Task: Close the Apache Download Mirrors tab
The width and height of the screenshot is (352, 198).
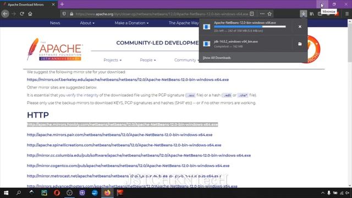Action: tap(53, 4)
